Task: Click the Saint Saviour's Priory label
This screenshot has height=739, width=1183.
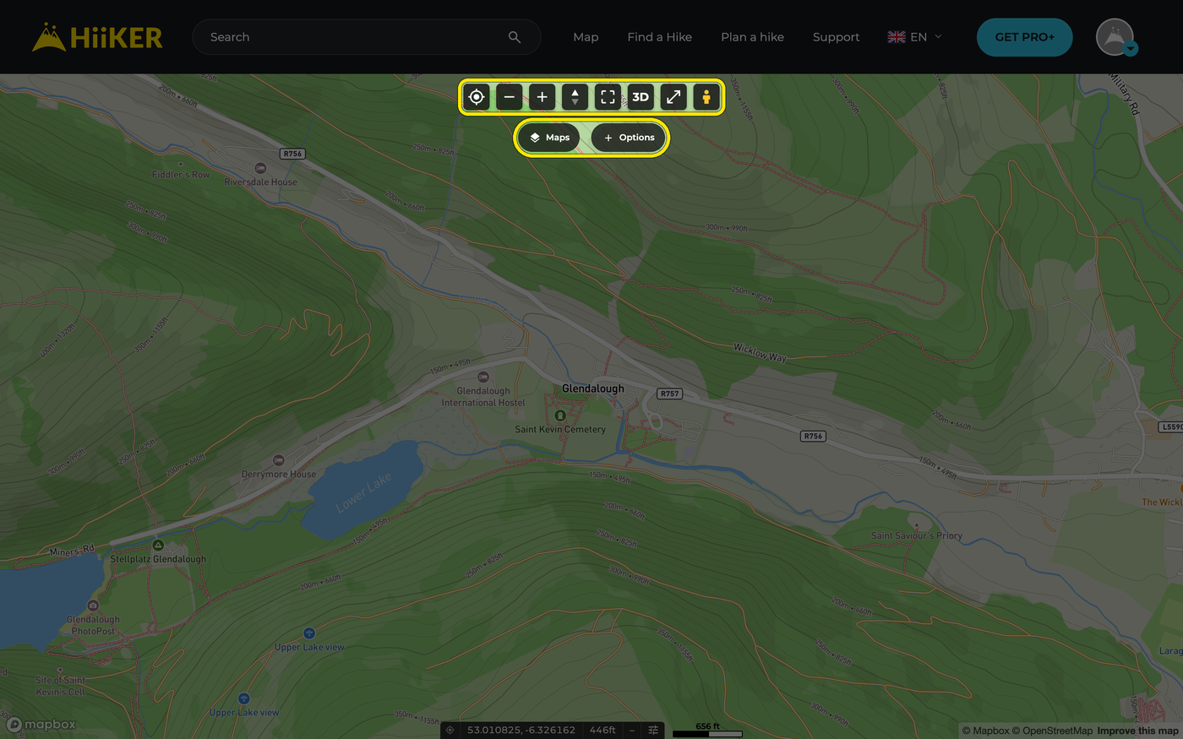Action: coord(917,535)
